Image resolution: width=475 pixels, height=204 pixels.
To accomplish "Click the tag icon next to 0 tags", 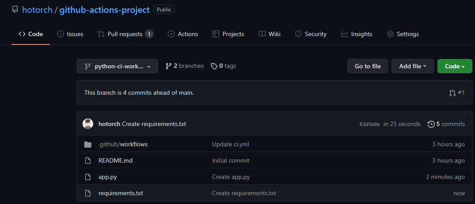I will tap(214, 66).
